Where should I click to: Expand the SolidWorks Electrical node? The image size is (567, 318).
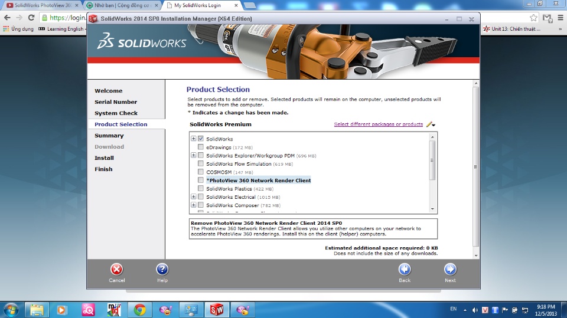(194, 196)
